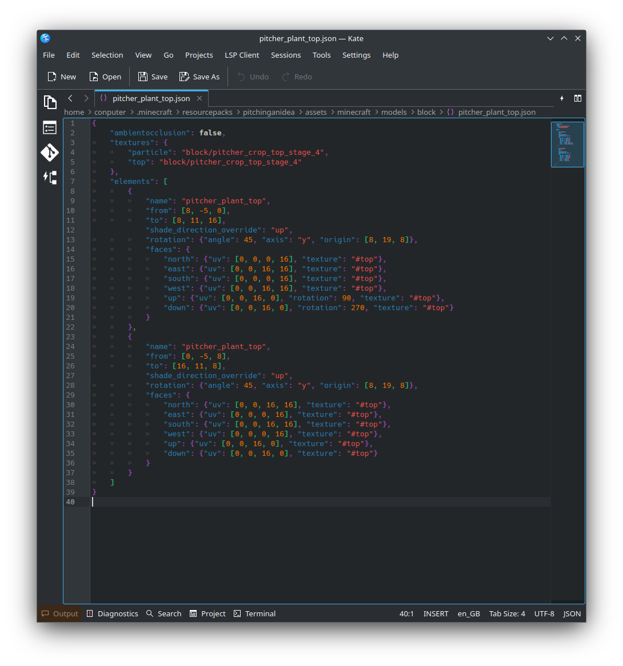Toggle the Project panel

[x=208, y=614]
